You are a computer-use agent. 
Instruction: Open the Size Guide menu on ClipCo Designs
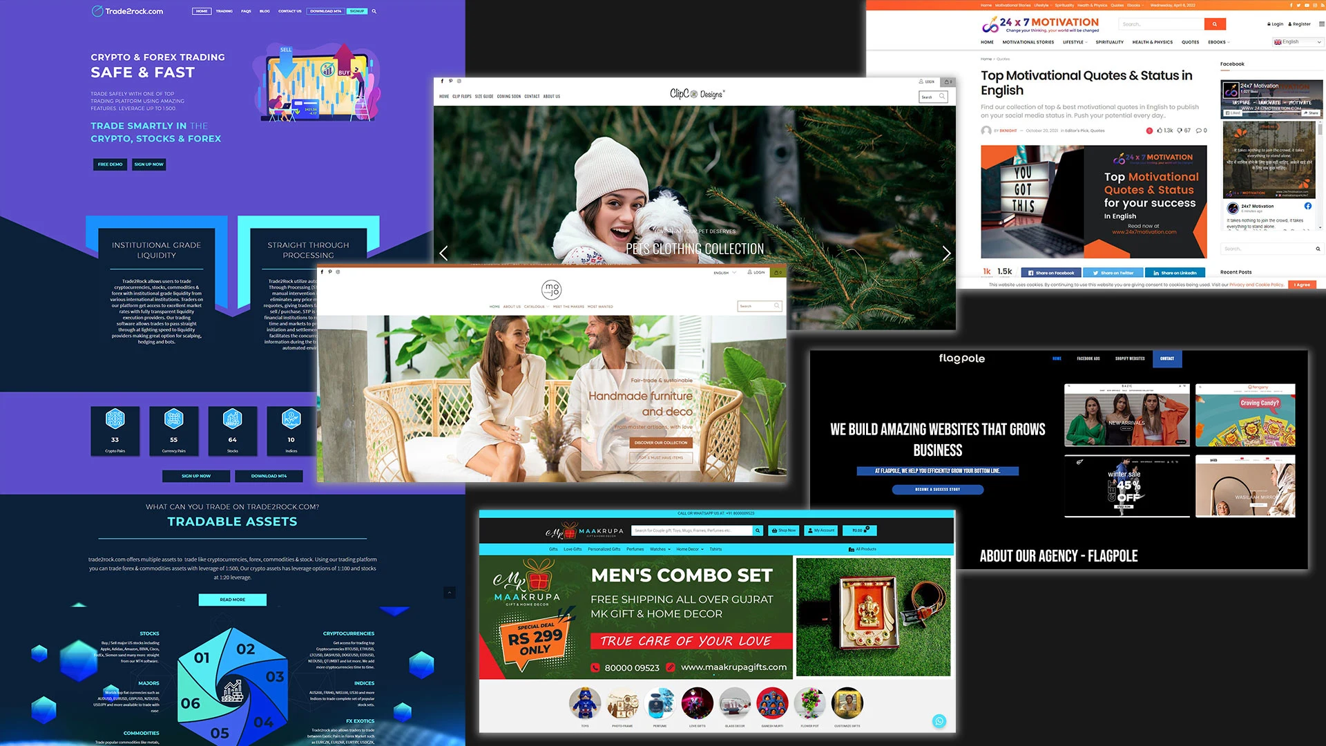tap(483, 97)
